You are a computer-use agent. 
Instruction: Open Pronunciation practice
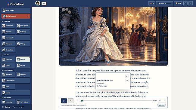(16, 38)
